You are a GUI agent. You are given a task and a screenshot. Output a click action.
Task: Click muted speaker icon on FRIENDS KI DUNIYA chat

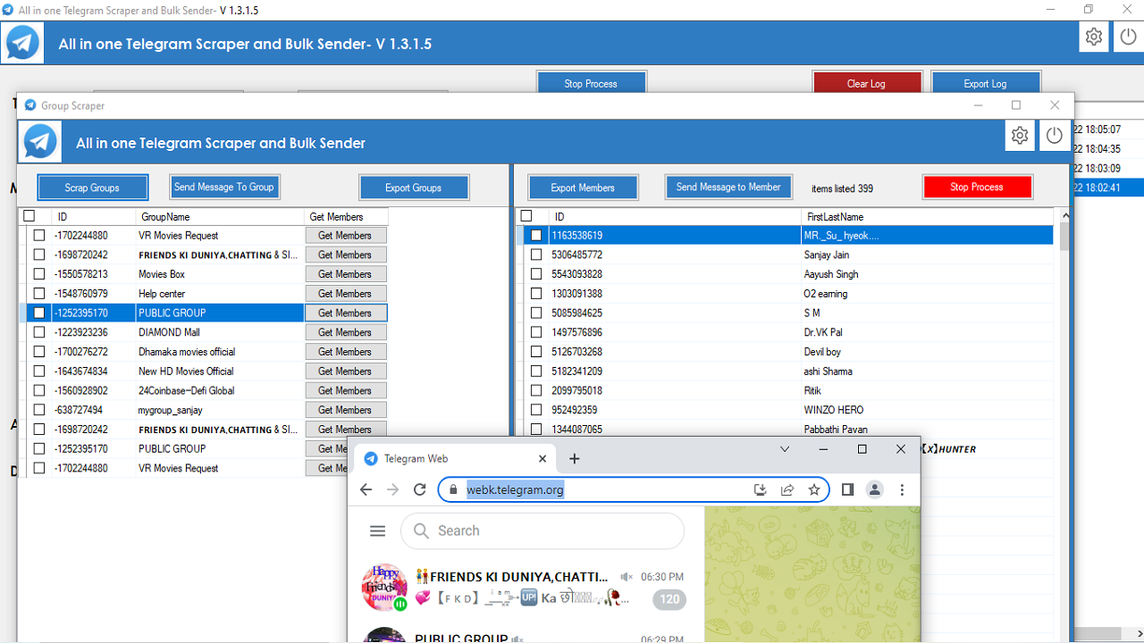tap(627, 578)
